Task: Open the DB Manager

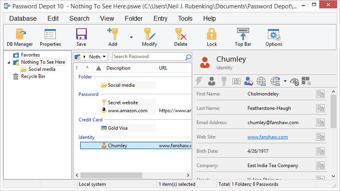Action: 20,37
